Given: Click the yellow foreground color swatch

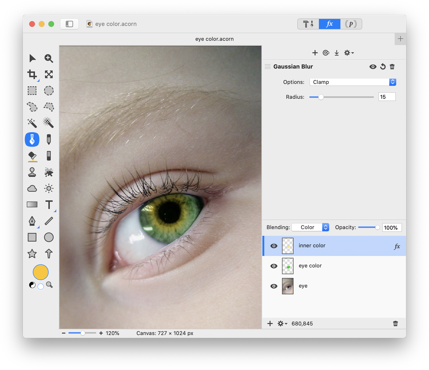Looking at the screenshot, I should [40, 272].
